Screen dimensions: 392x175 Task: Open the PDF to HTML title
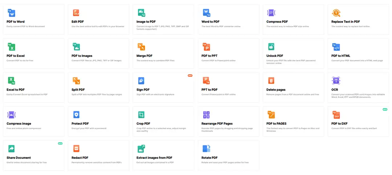pyautogui.click(x=341, y=56)
